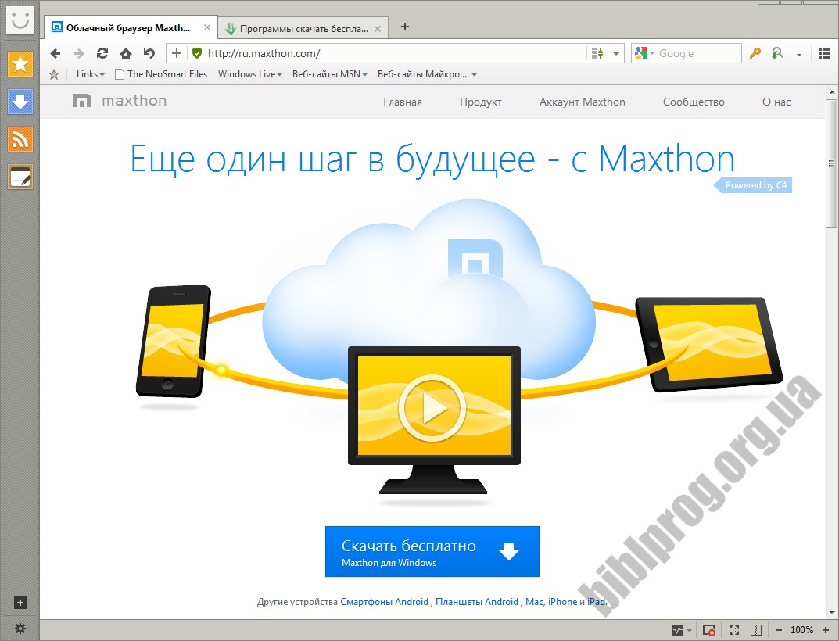Viewport: 839px width, 641px height.
Task: Expand the Веб-сайты Майкро... bookmarks folder
Action: (427, 74)
